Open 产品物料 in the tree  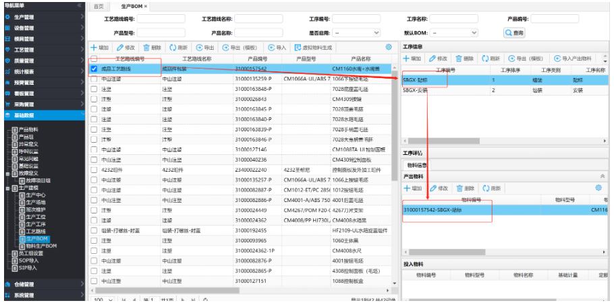tap(28, 129)
